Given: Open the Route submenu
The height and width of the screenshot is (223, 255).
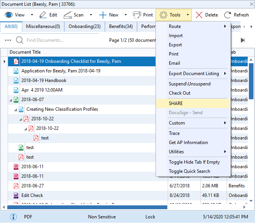Looking at the screenshot, I should click(x=193, y=26).
